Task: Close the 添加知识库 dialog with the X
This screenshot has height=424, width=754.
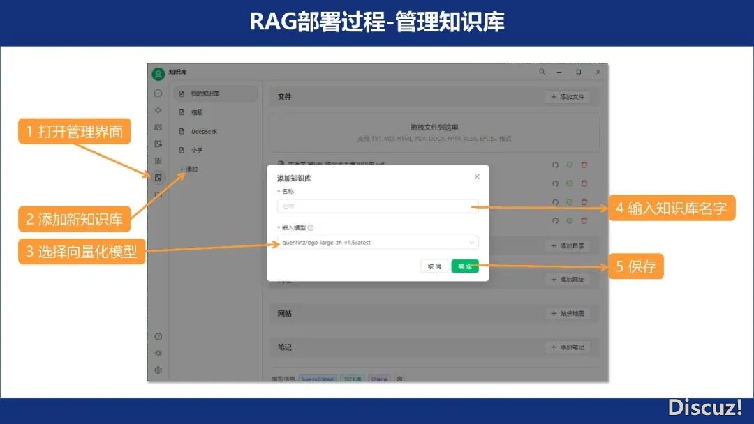Action: point(477,176)
